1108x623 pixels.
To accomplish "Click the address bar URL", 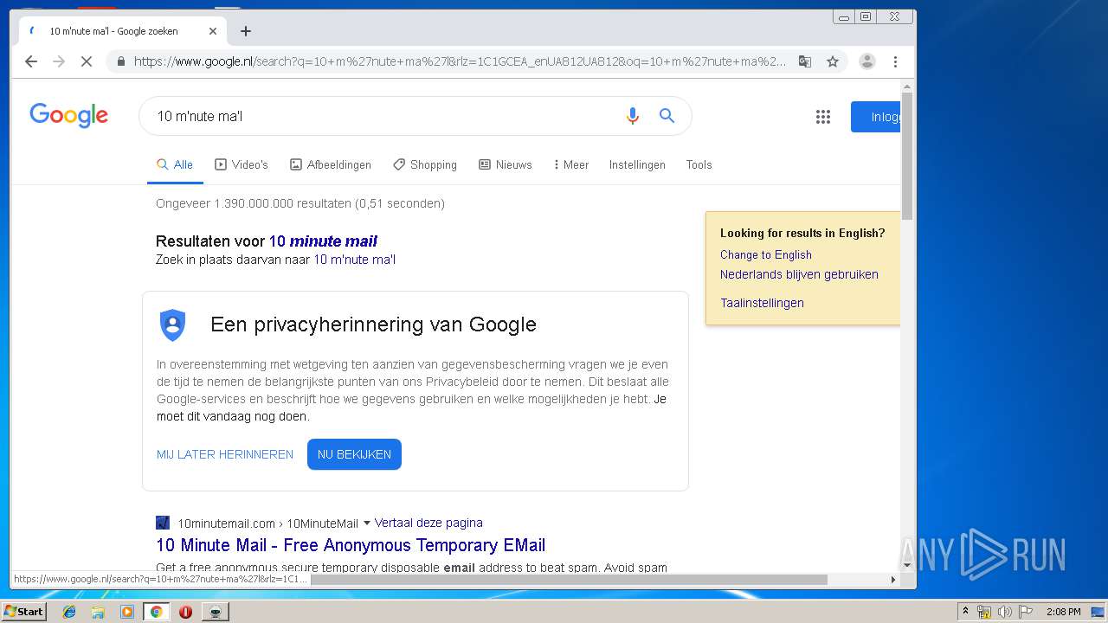I will 460,61.
